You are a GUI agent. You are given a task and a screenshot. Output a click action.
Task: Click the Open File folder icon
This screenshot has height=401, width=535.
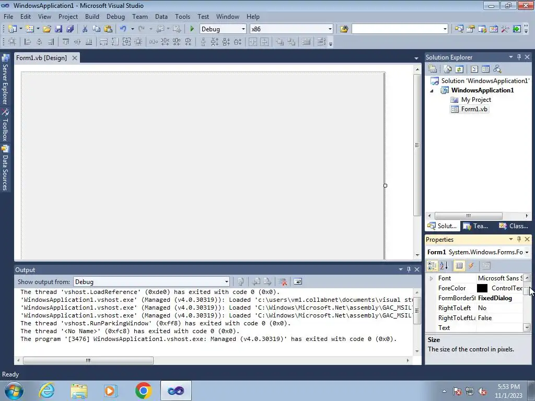click(x=46, y=29)
